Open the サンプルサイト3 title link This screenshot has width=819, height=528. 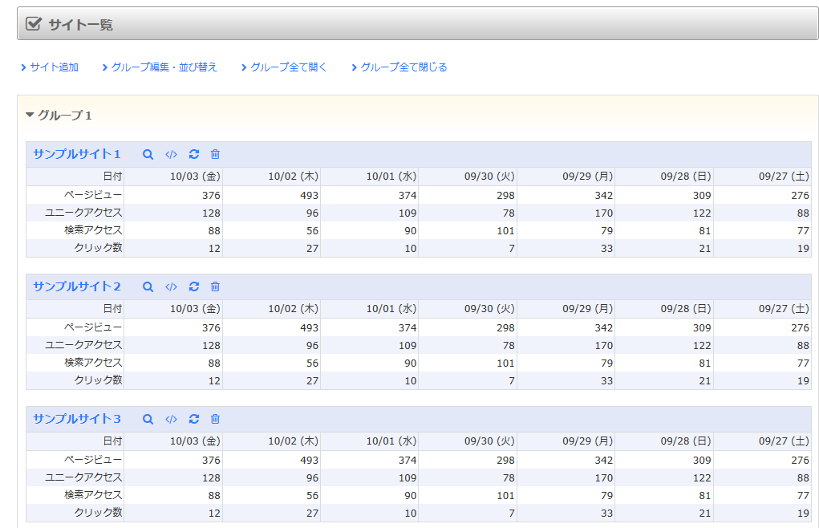[77, 419]
